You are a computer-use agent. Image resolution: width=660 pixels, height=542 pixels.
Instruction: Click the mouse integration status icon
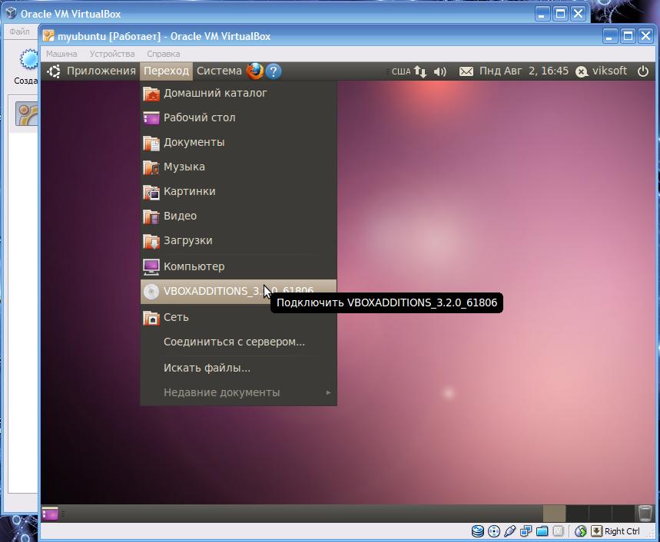click(x=581, y=531)
